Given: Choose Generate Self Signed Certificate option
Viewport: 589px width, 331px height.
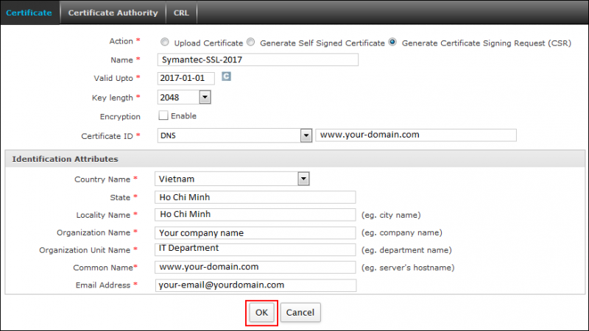Looking at the screenshot, I should (251, 43).
